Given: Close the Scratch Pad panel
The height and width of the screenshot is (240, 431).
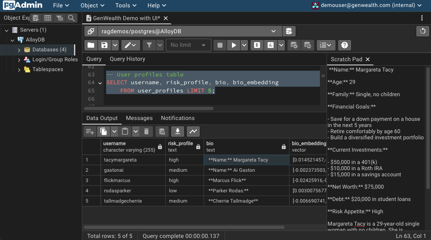Looking at the screenshot, I should pos(368,59).
